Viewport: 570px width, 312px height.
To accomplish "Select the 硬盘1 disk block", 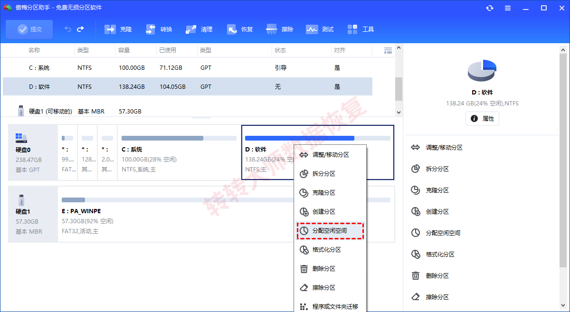I will click(33, 214).
